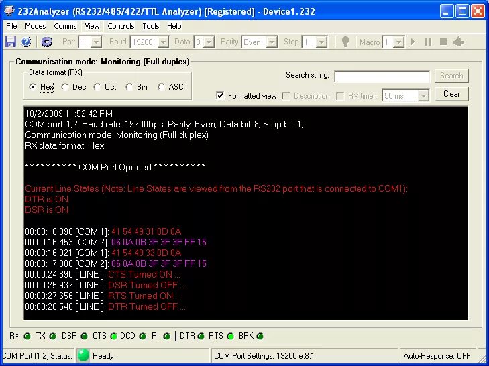Open the RX timer 50 ms dropdown

[423, 96]
